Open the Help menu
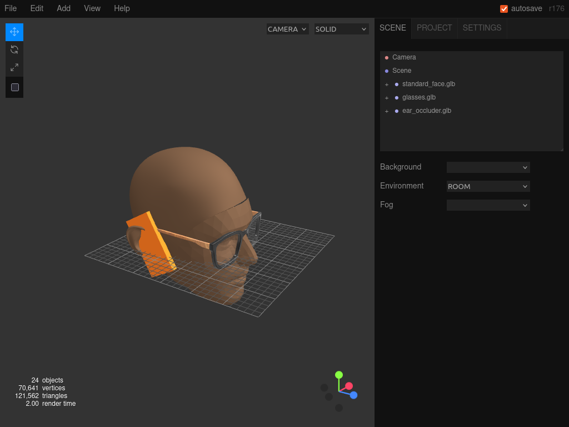569x427 pixels. pos(122,8)
